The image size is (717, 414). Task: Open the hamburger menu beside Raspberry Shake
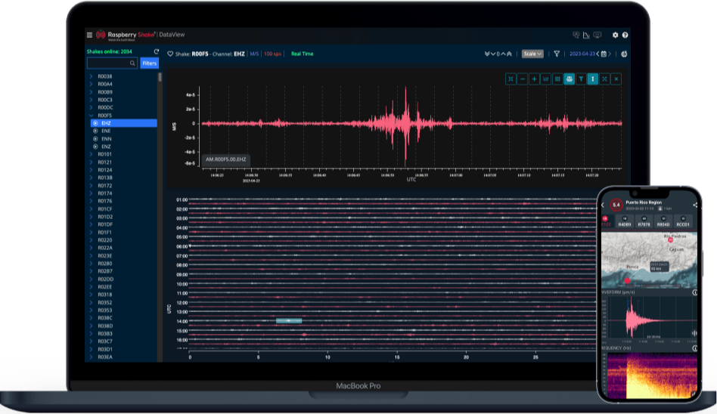pos(89,35)
